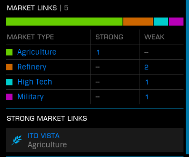Open the ITO VISTA strong market link
189x157 pixels.
(95, 140)
